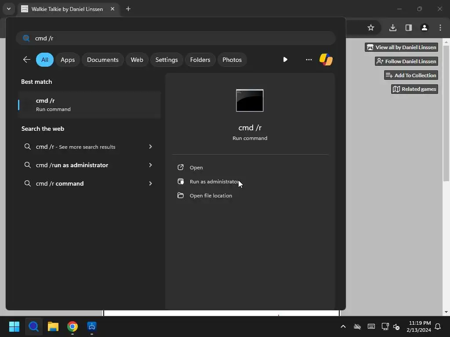Open Chrome downloads icon
Screen dimensions: 450x337
[392, 28]
